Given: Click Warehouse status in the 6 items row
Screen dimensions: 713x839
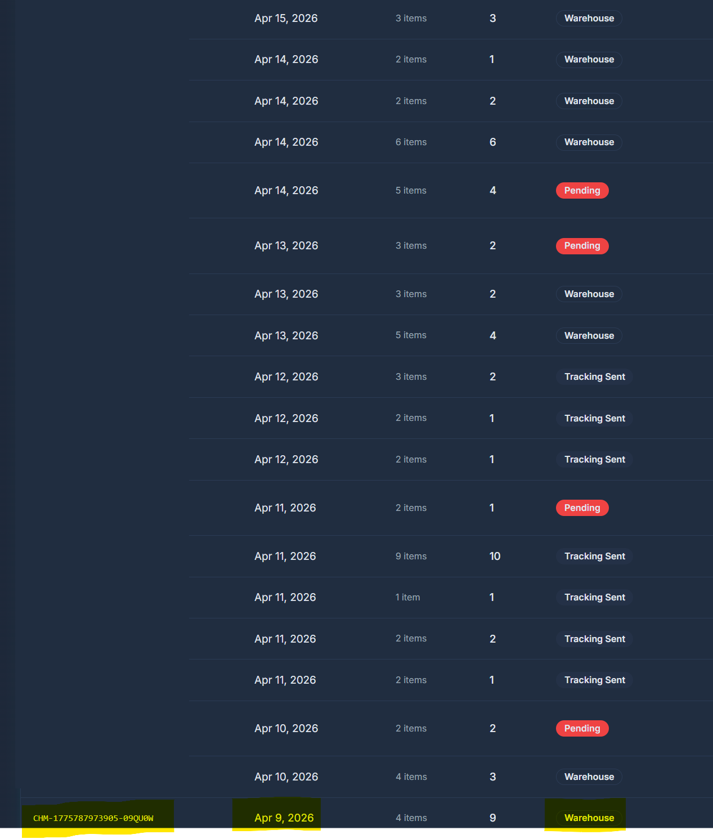Looking at the screenshot, I should [589, 142].
